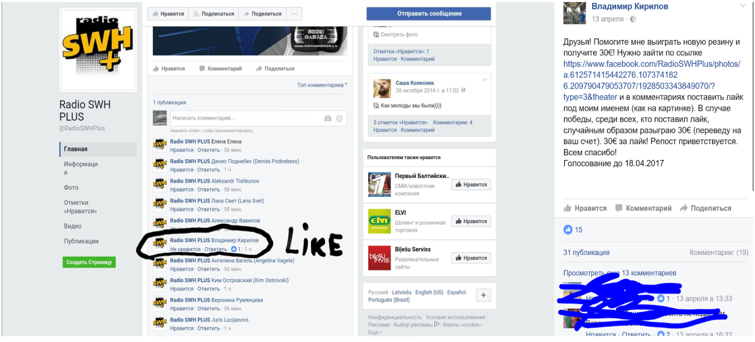
Task: Open the facebook.com/RadioSWHPlus photos link in the post
Action: 652,80
